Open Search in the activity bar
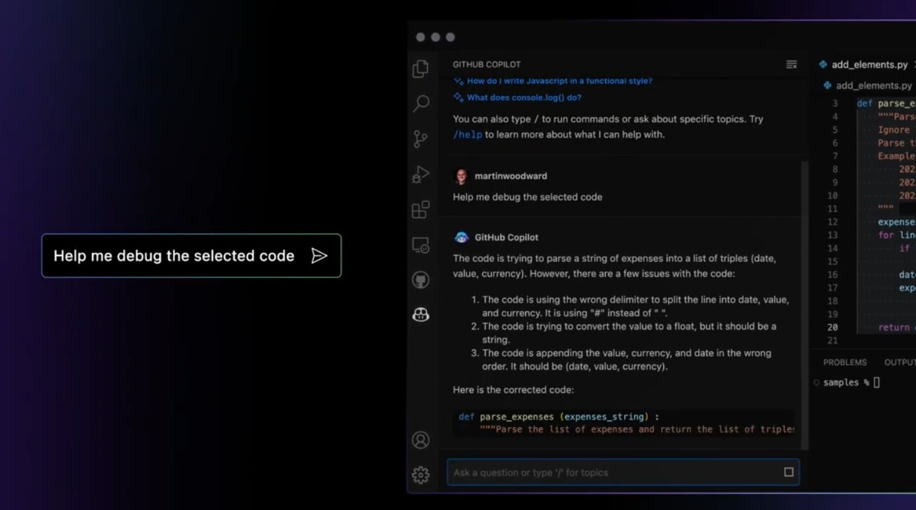The width and height of the screenshot is (916, 510). (x=421, y=103)
